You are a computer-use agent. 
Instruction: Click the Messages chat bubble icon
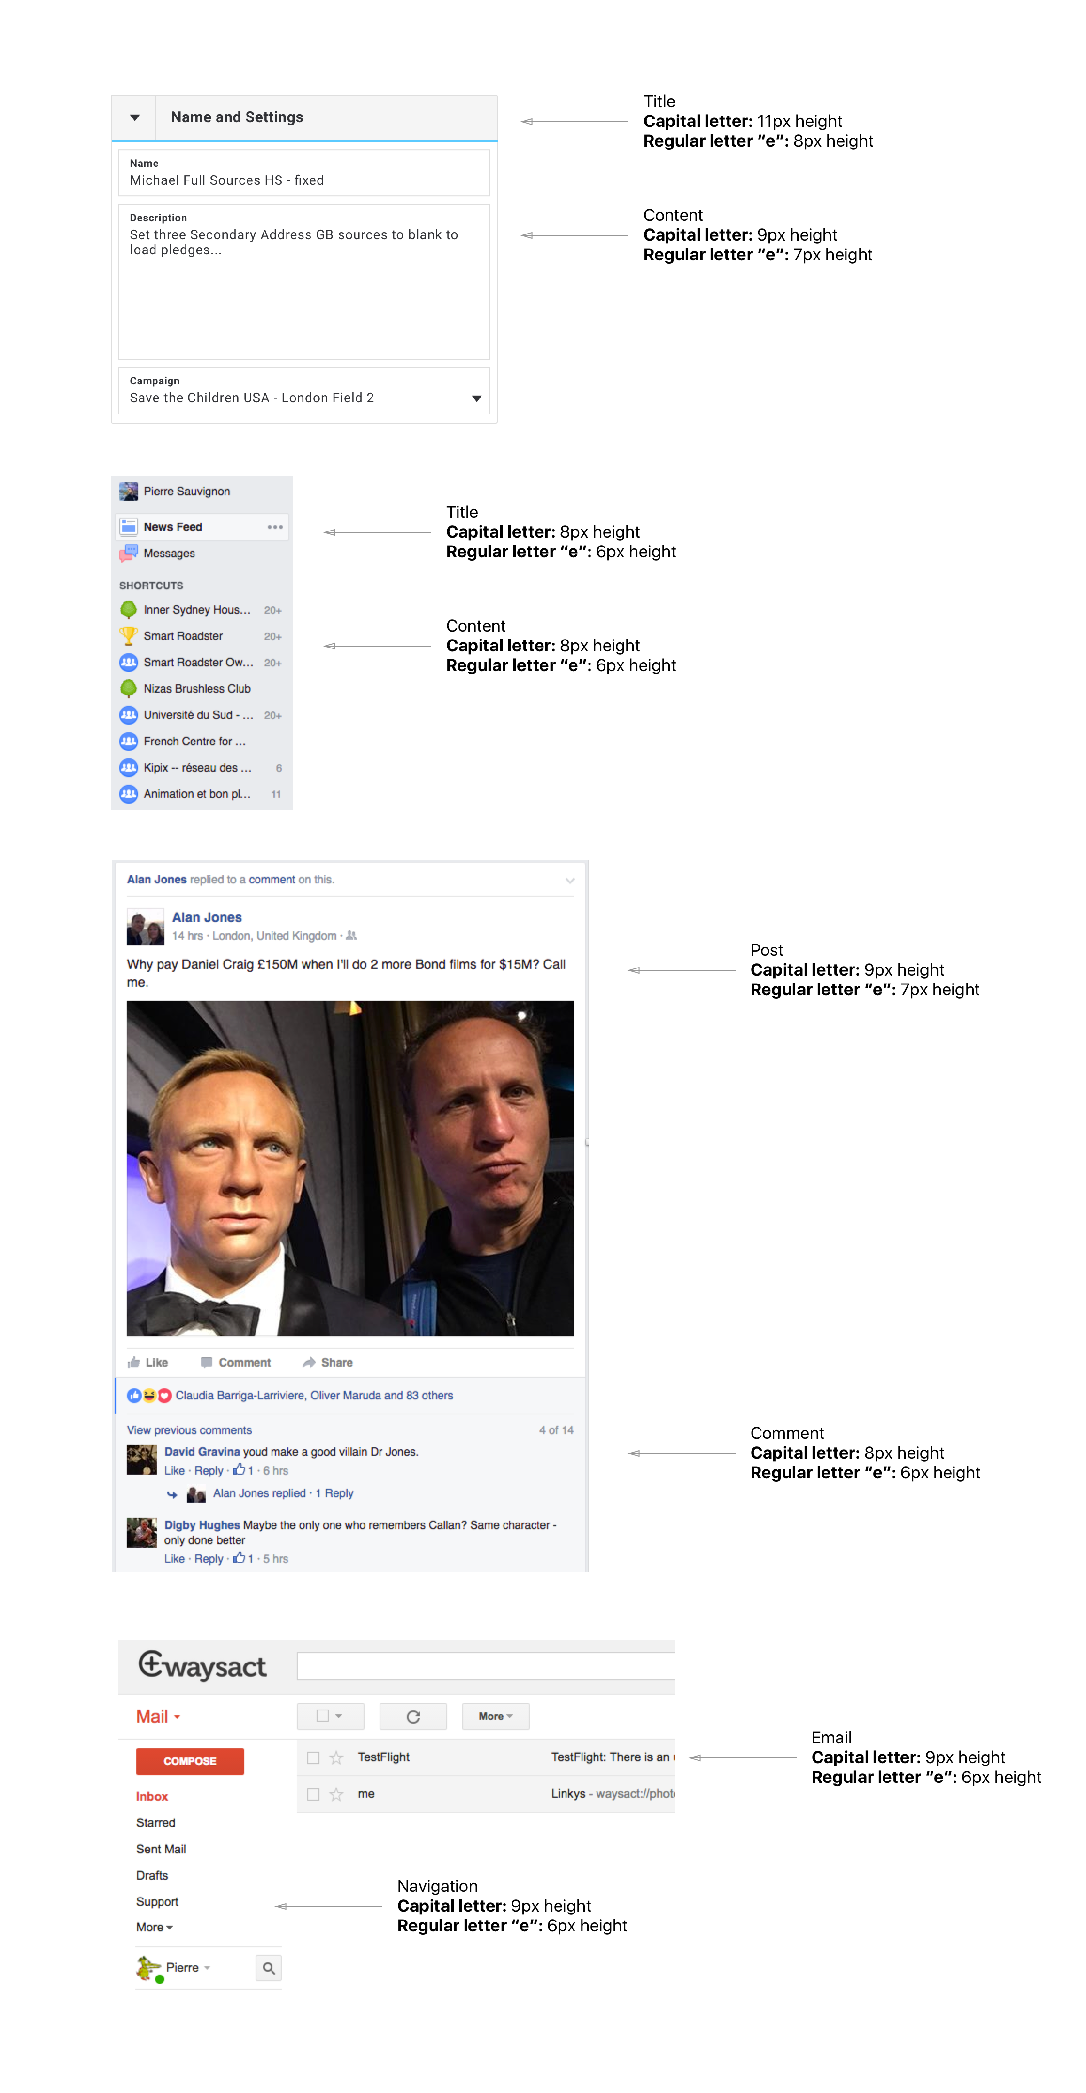click(x=128, y=553)
